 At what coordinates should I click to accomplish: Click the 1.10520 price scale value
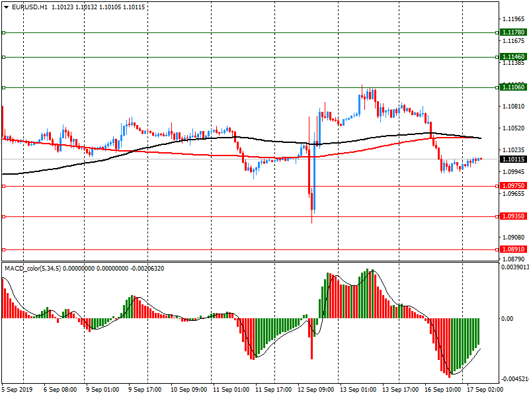click(514, 128)
